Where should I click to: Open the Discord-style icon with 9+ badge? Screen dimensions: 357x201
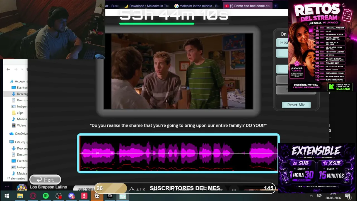point(71,196)
